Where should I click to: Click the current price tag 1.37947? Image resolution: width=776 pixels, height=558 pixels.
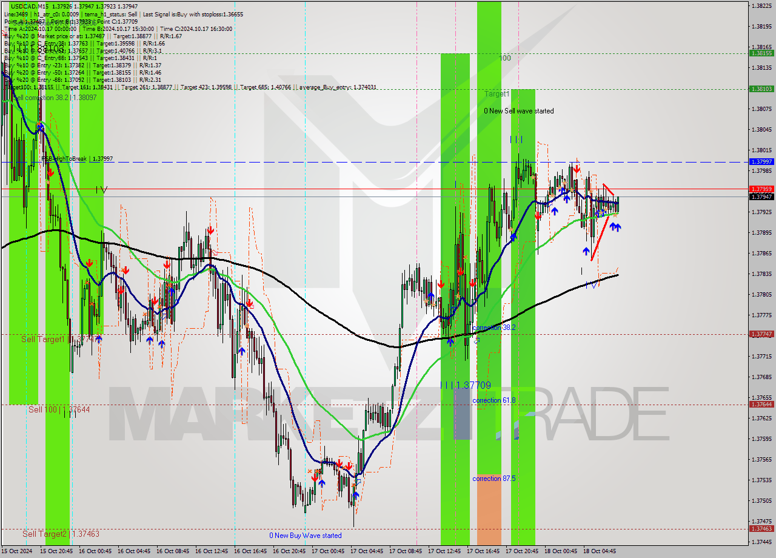click(x=761, y=197)
